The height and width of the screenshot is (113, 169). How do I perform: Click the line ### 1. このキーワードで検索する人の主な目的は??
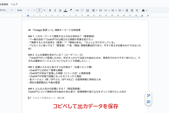(61, 36)
